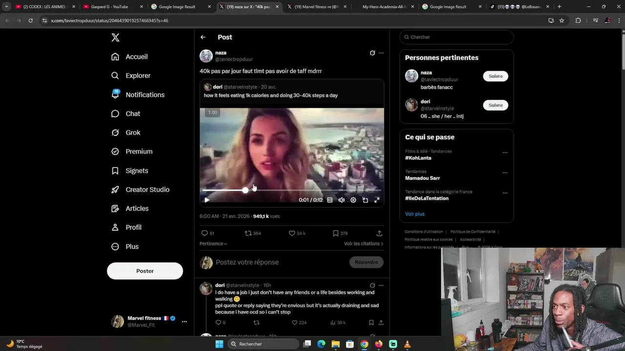Play the video in the quoted post
This screenshot has width=625, height=351.
click(x=207, y=200)
